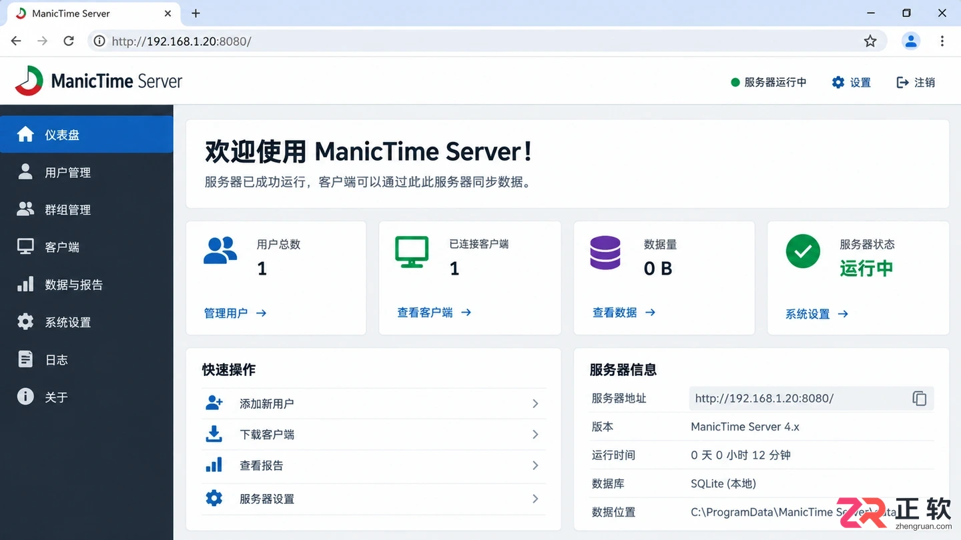Follow the 管理用户 link
961x540 pixels.
(235, 313)
